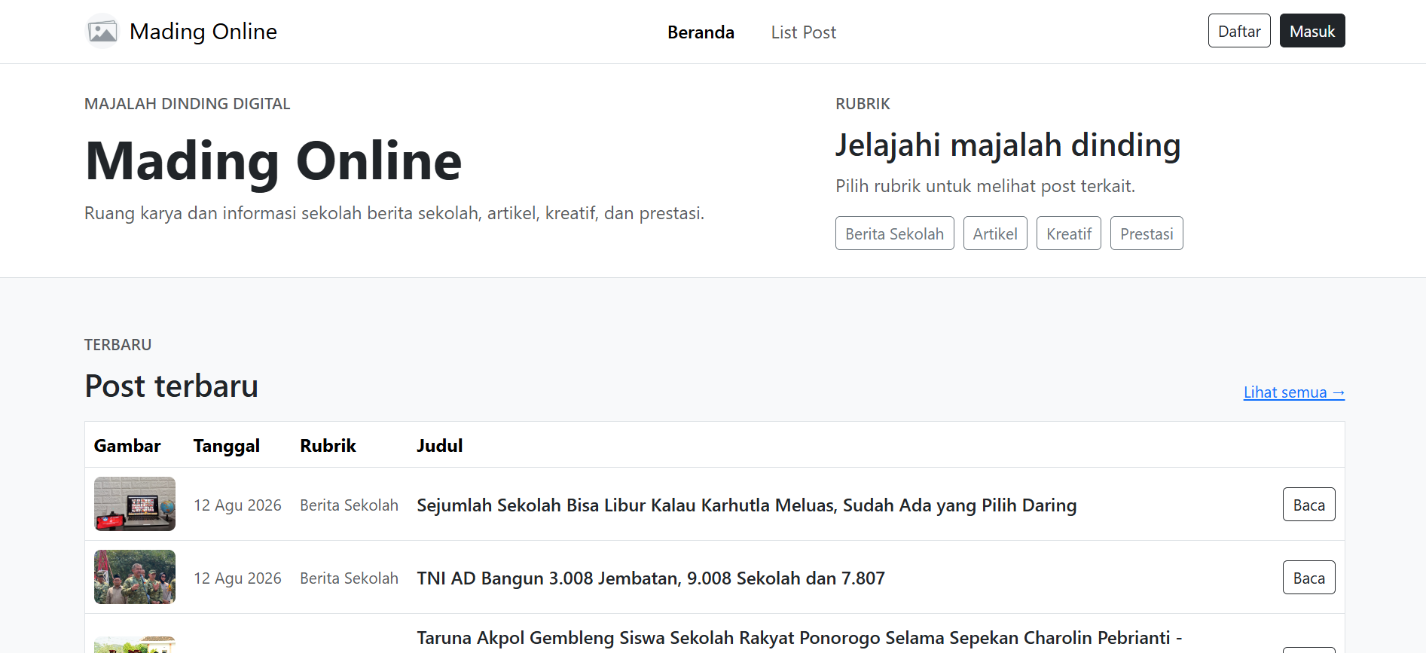Screen dimensions: 1426x653
Task: Select the Berita Sekolah rubric button
Action: pyautogui.click(x=894, y=233)
